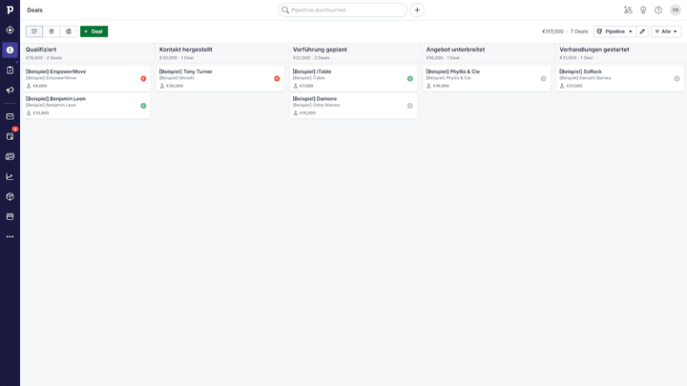Open the Campaigns megaphone icon in sidebar
Screen dimensions: 687x386
tap(10, 90)
